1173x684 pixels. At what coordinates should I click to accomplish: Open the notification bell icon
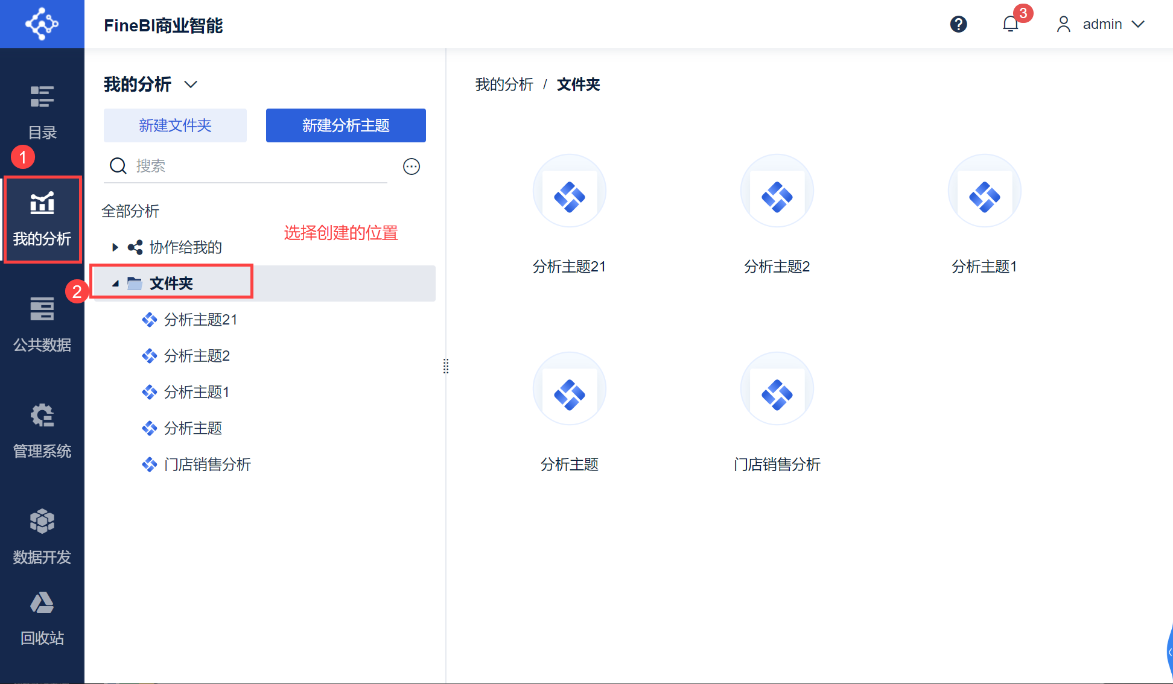click(1011, 24)
